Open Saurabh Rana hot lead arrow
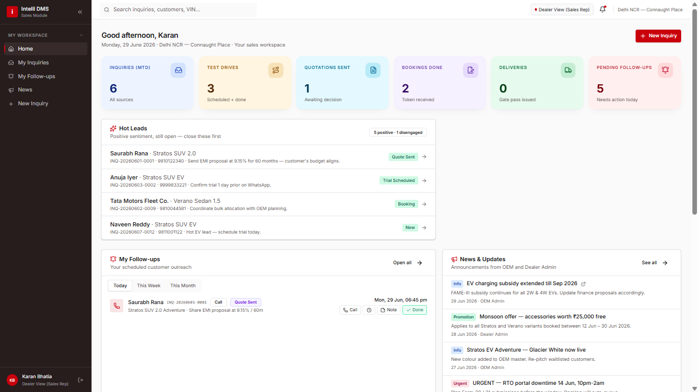 pyautogui.click(x=424, y=157)
